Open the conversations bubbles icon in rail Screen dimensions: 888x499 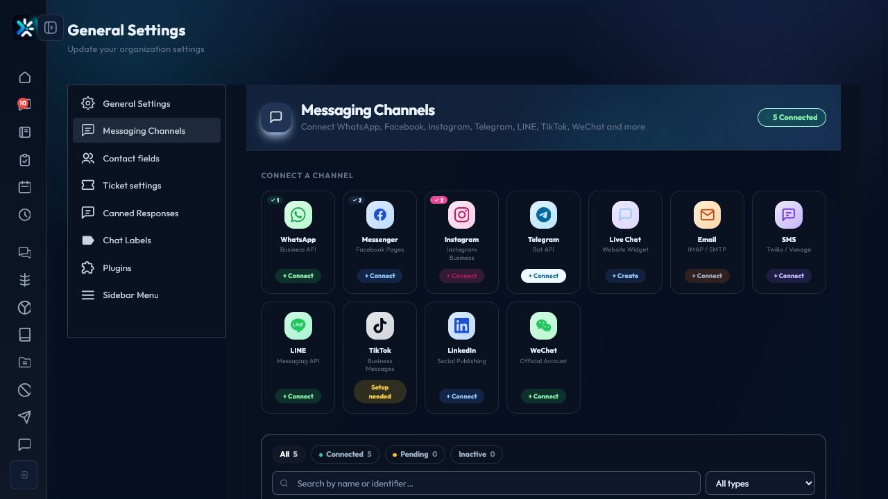tap(25, 253)
